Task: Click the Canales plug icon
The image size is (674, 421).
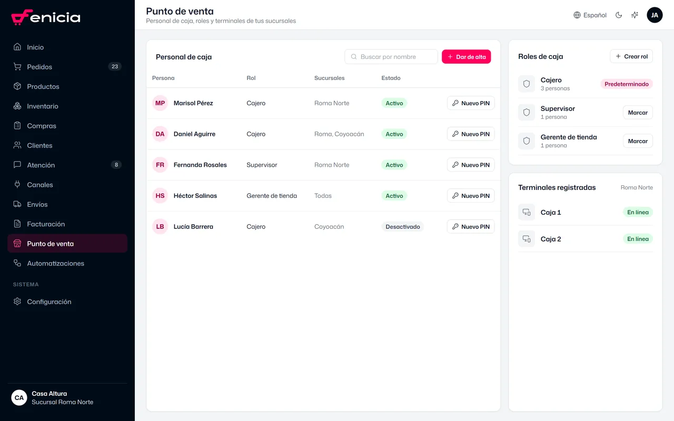Action: click(17, 185)
